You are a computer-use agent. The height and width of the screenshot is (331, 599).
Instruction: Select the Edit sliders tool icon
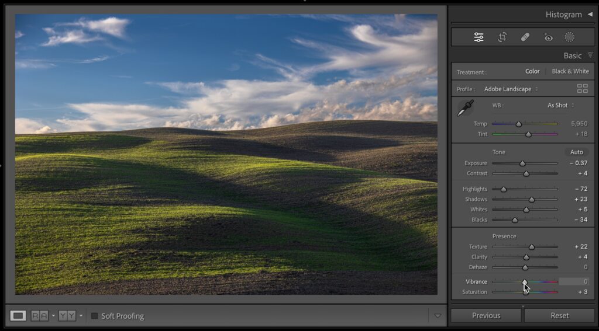478,37
